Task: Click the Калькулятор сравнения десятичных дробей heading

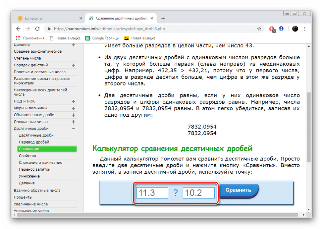Action: coord(172,148)
